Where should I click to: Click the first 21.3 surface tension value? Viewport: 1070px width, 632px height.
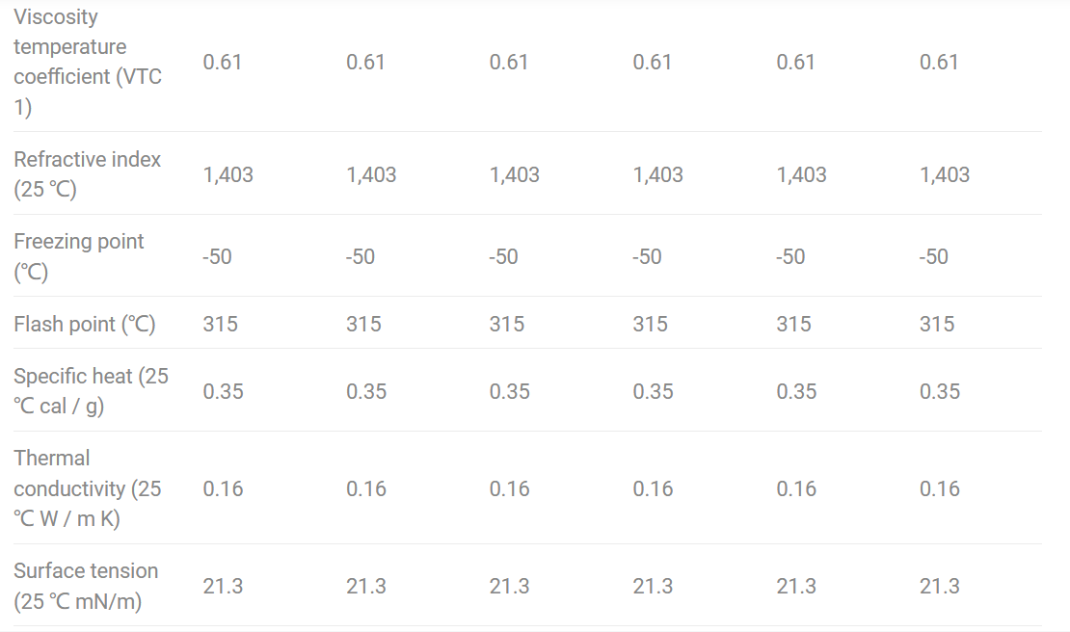(x=223, y=587)
